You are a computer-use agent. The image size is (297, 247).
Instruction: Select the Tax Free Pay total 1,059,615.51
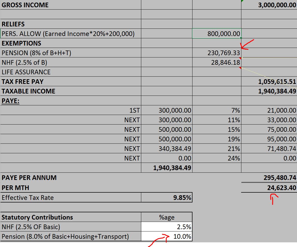click(x=269, y=82)
